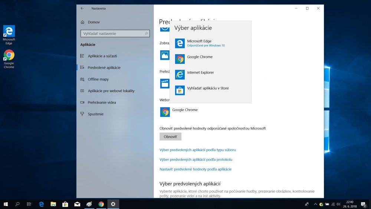Click the Spustenie icon in sidebar

[82, 114]
